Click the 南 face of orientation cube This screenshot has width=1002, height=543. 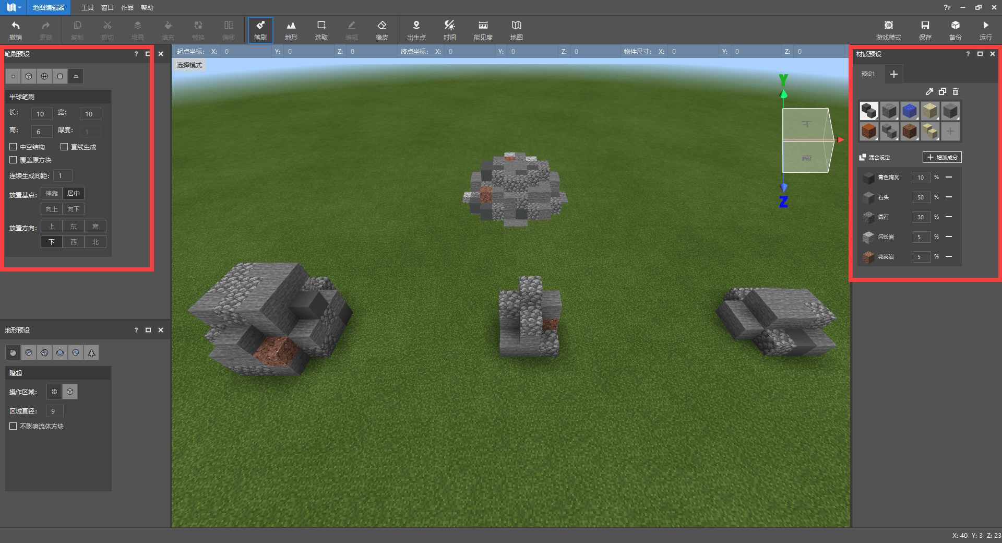[x=807, y=157]
